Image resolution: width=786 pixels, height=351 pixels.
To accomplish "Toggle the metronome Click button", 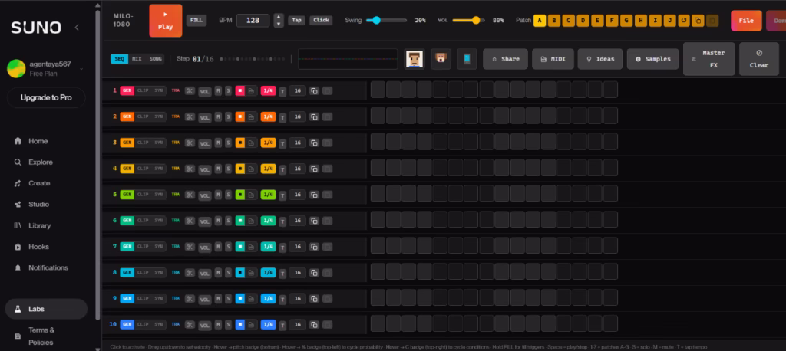I will click(321, 21).
